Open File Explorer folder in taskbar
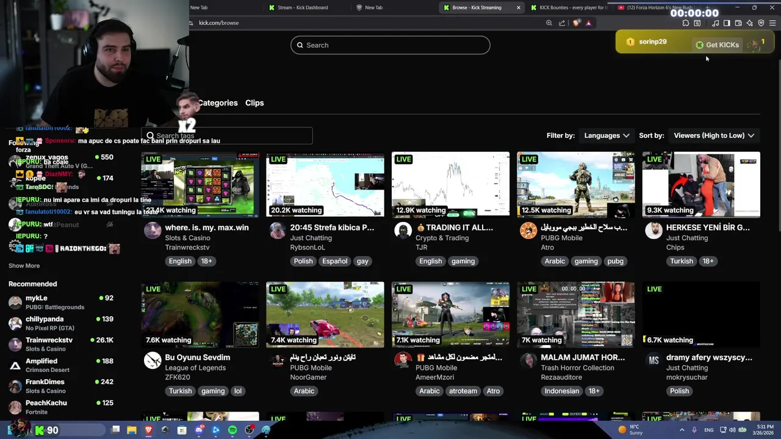Image resolution: width=781 pixels, height=439 pixels. tap(132, 430)
